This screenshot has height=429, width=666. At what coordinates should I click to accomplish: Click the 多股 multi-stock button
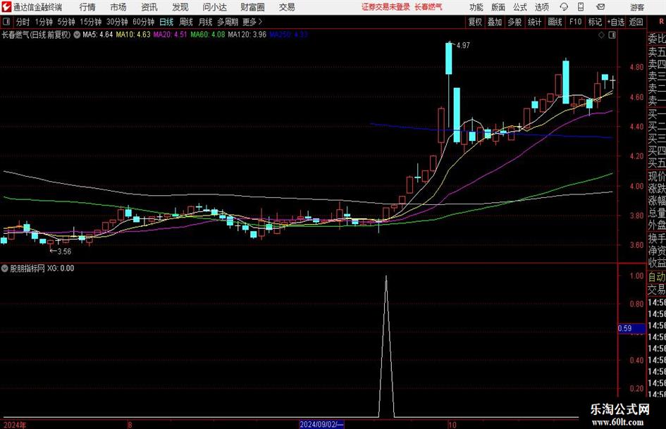pyautogui.click(x=514, y=22)
